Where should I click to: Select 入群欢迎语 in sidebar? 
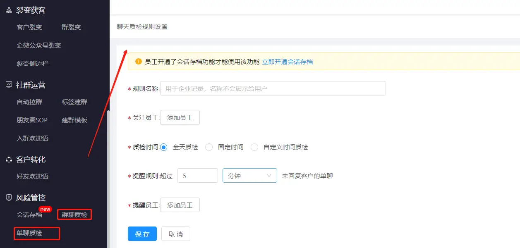pos(32,138)
